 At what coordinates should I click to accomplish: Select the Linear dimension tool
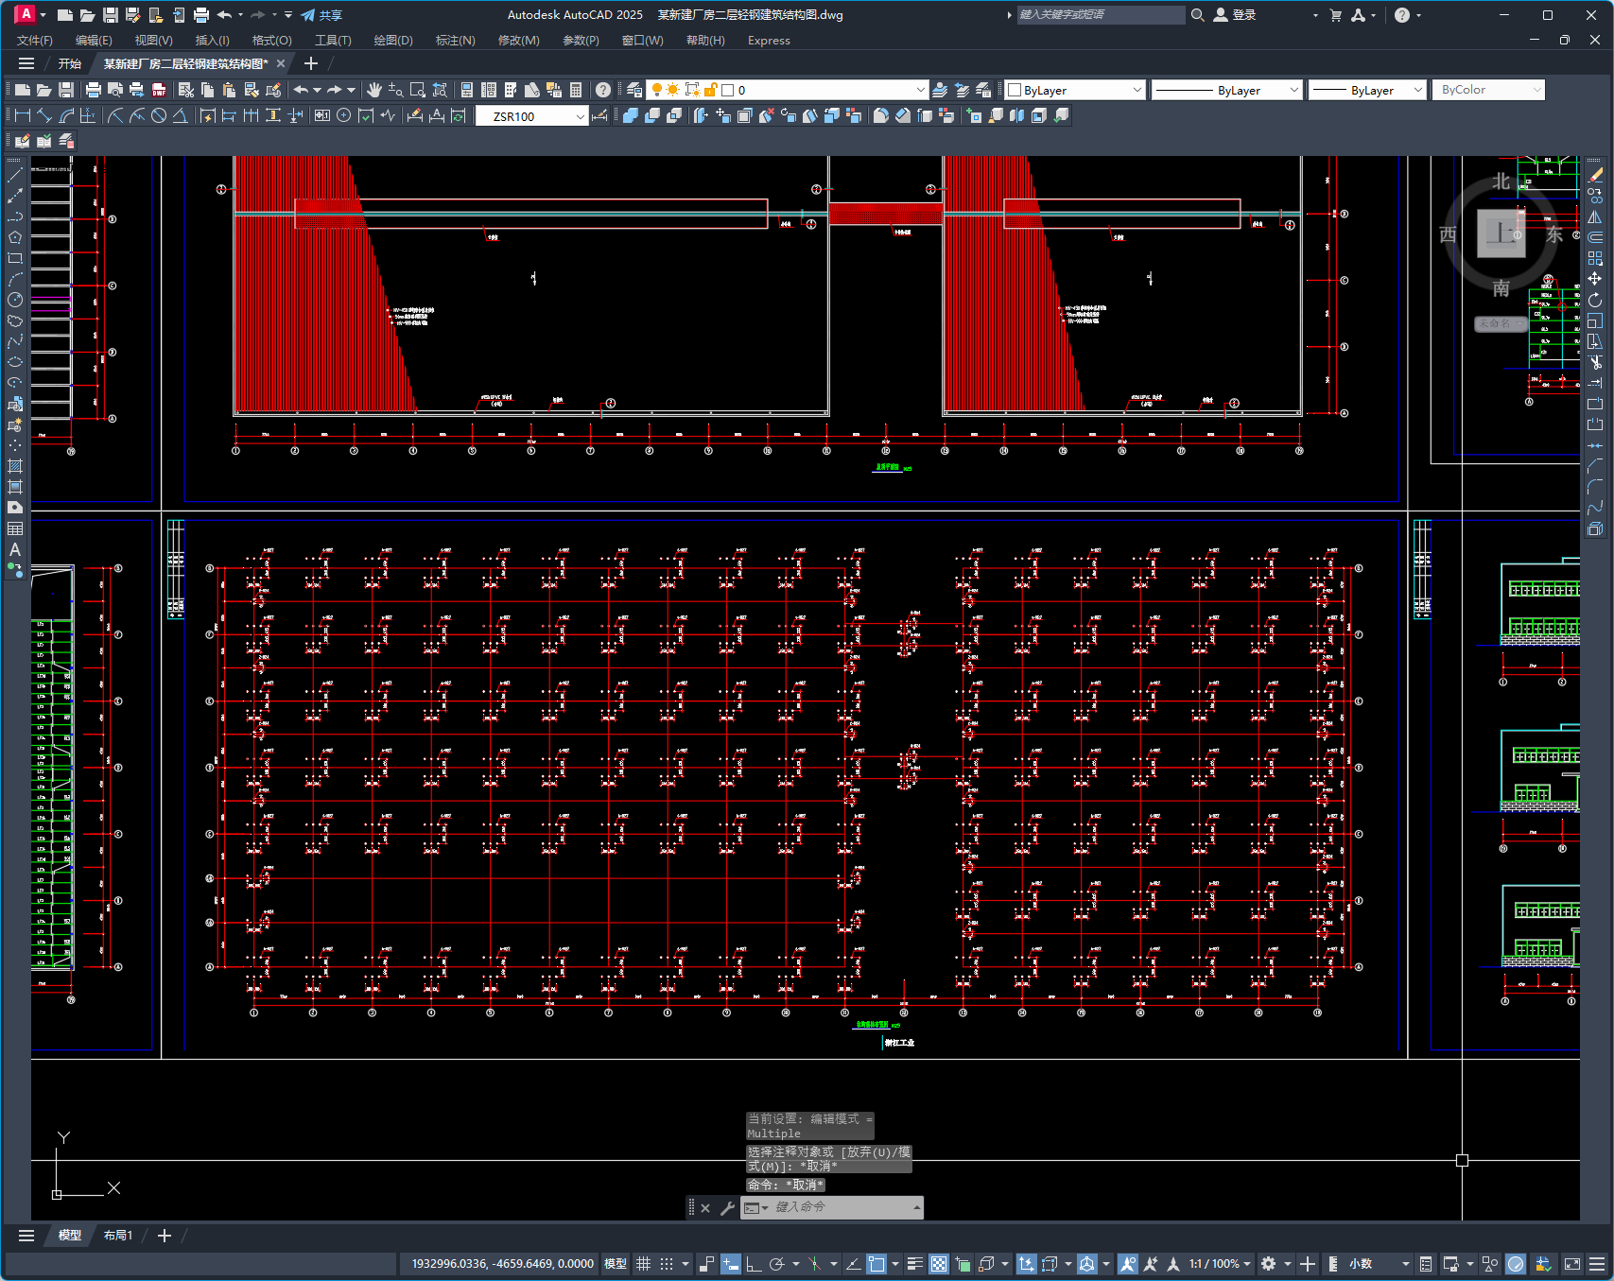coord(23,115)
